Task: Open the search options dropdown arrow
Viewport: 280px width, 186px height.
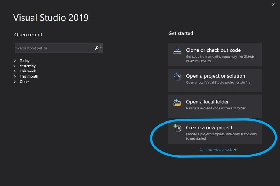Action: (x=101, y=48)
